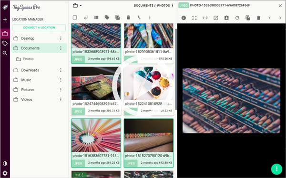286x178 pixels.
Task: Toggle the light/dark theme switch icon
Action: pos(5,163)
